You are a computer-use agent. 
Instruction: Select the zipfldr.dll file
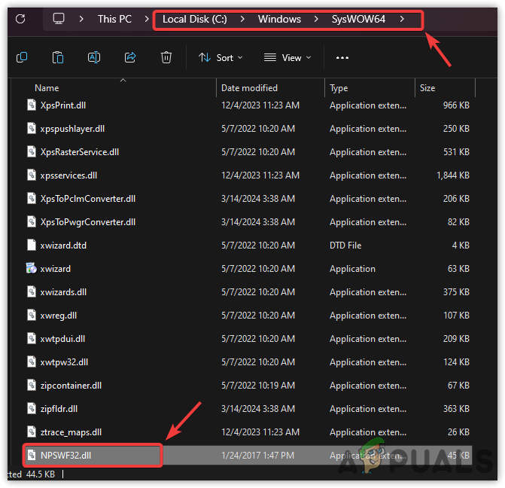tap(59, 409)
